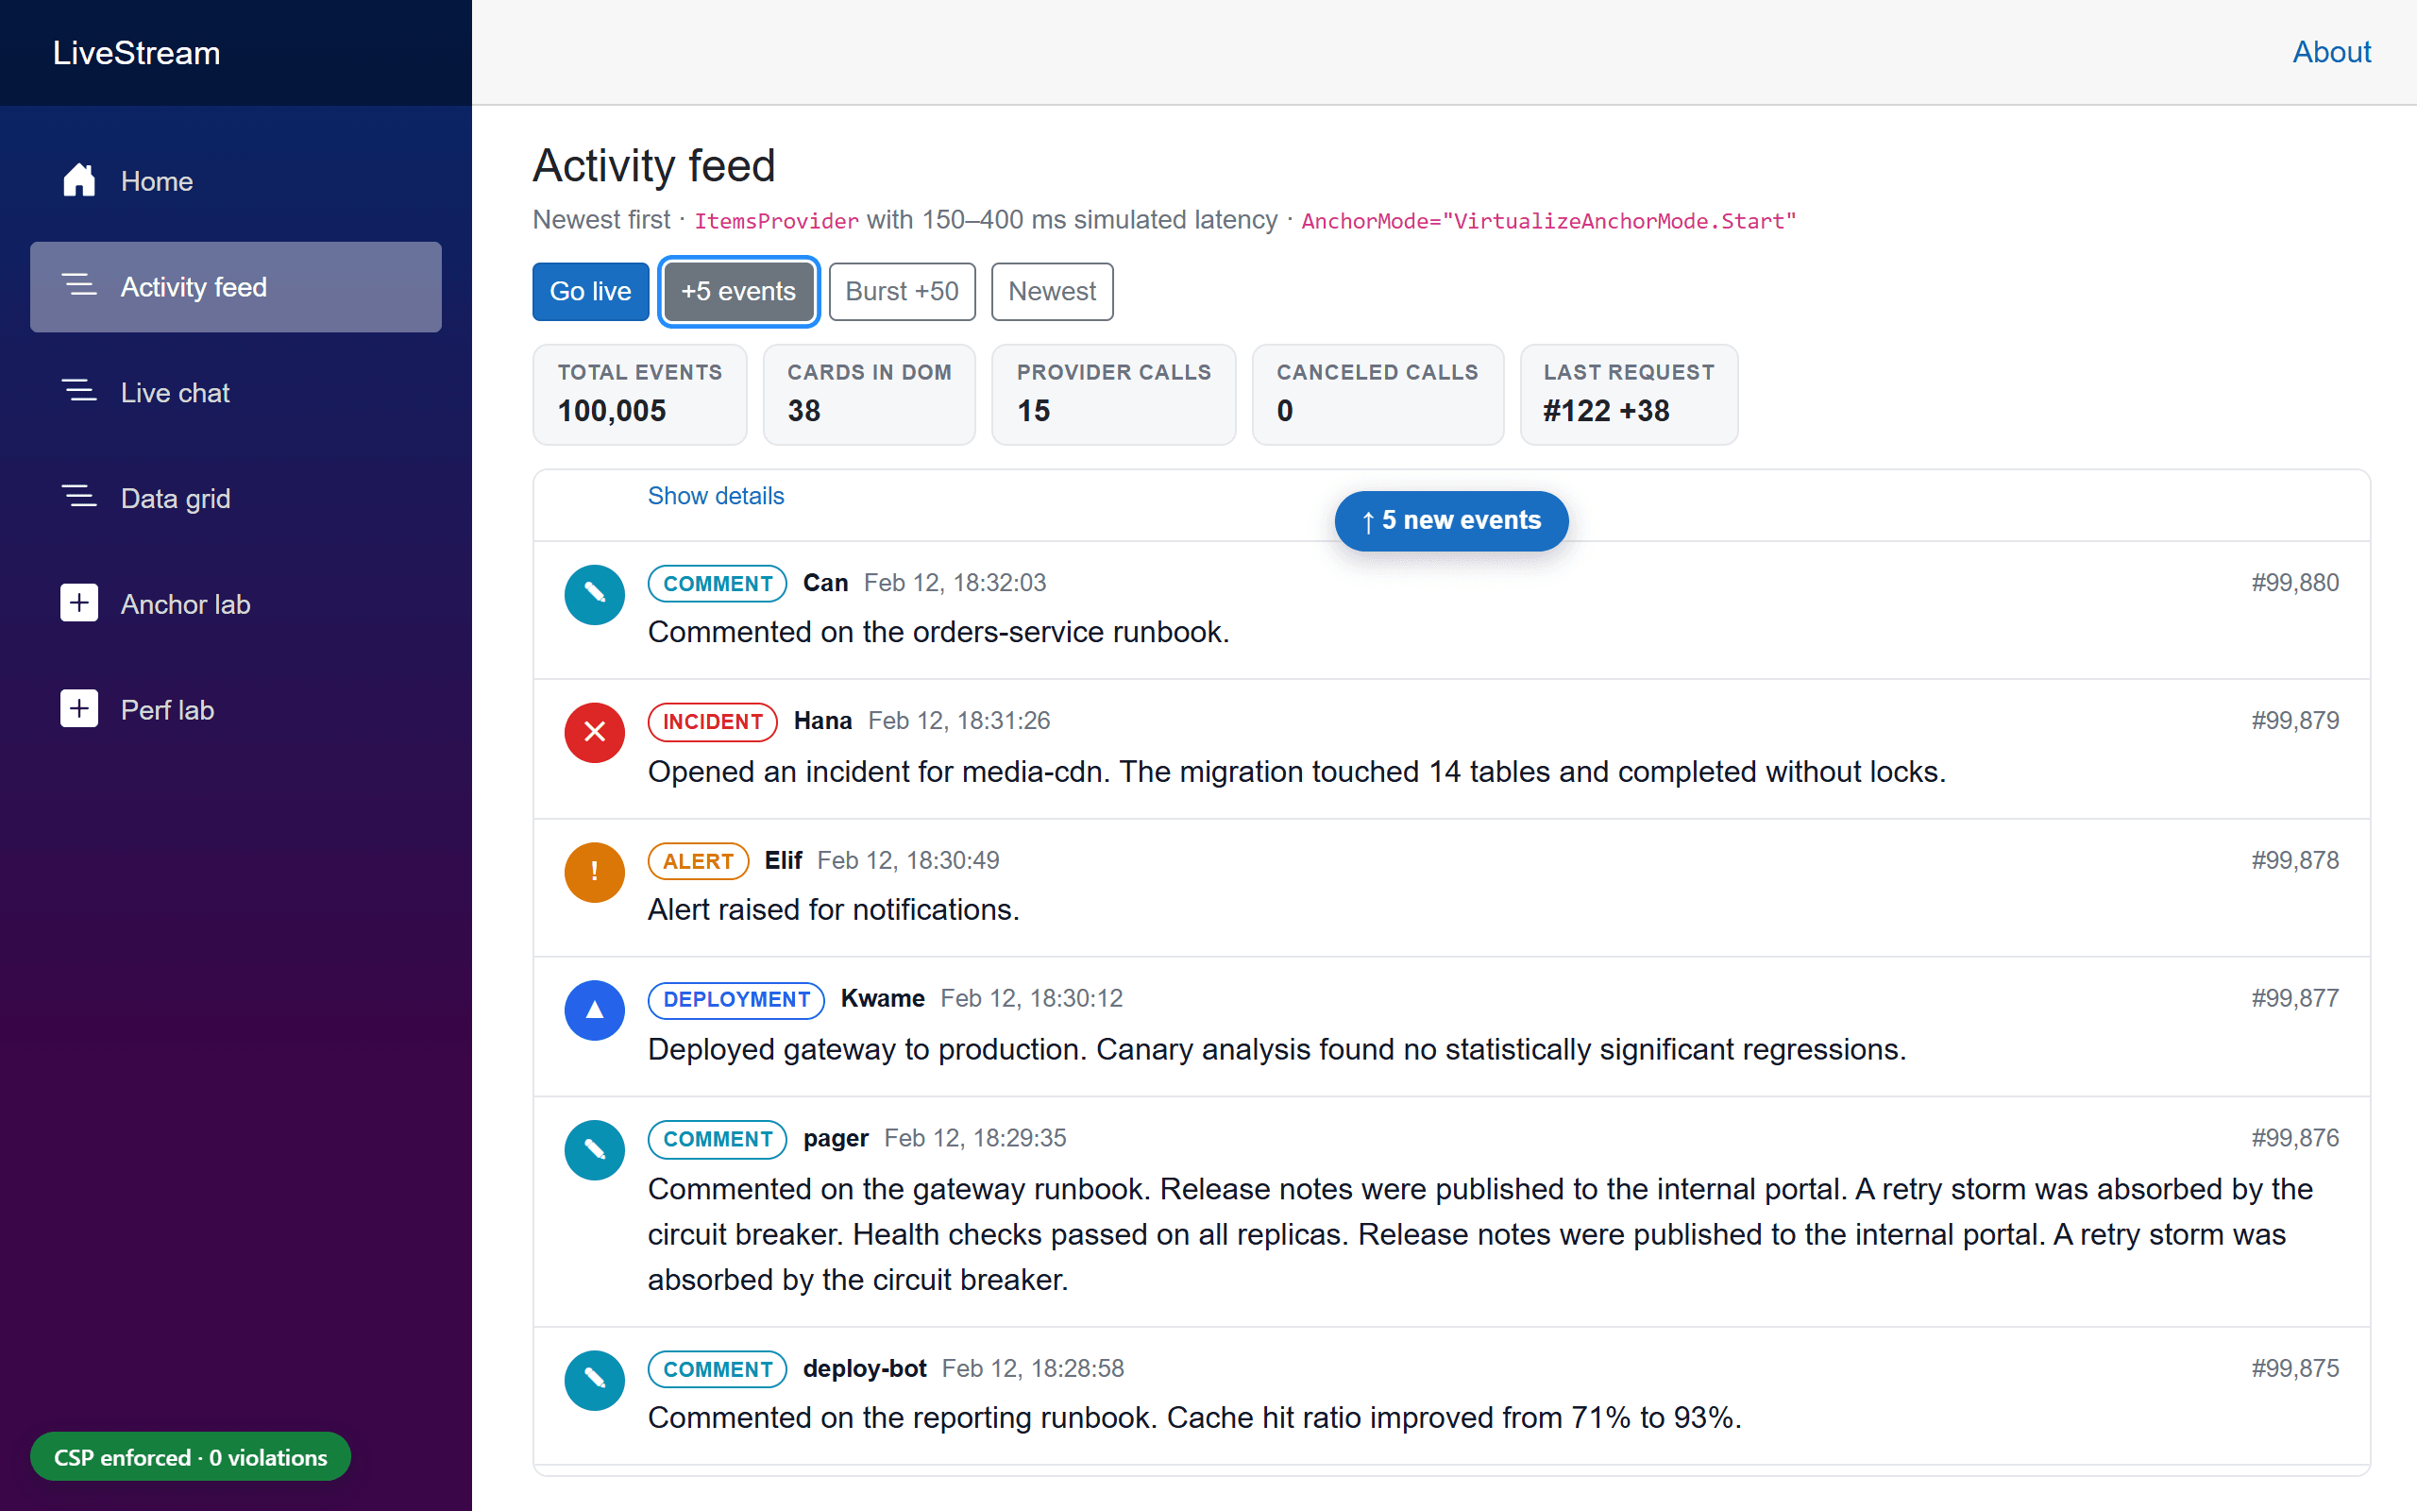
Task: Click the comment icon beside pager's event
Action: coord(594,1150)
